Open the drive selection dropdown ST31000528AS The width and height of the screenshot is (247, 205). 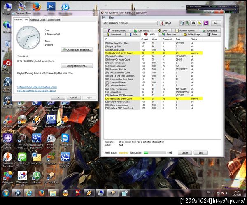tap(130, 23)
